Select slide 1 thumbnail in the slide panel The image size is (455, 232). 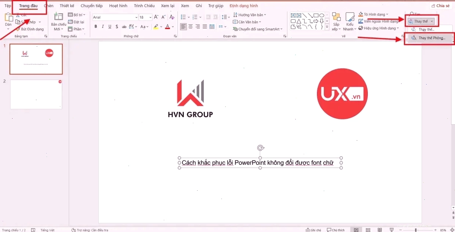(36, 59)
